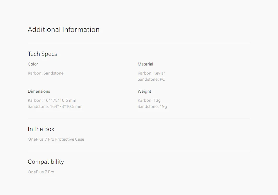Viewport: 278px width, 195px height.
Task: Select the Karbon: Kevlar material text
Action: tap(151, 73)
